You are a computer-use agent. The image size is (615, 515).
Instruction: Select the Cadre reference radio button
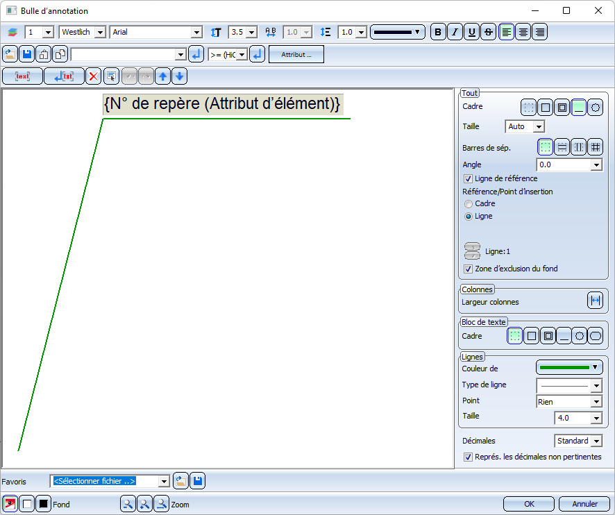tap(469, 204)
